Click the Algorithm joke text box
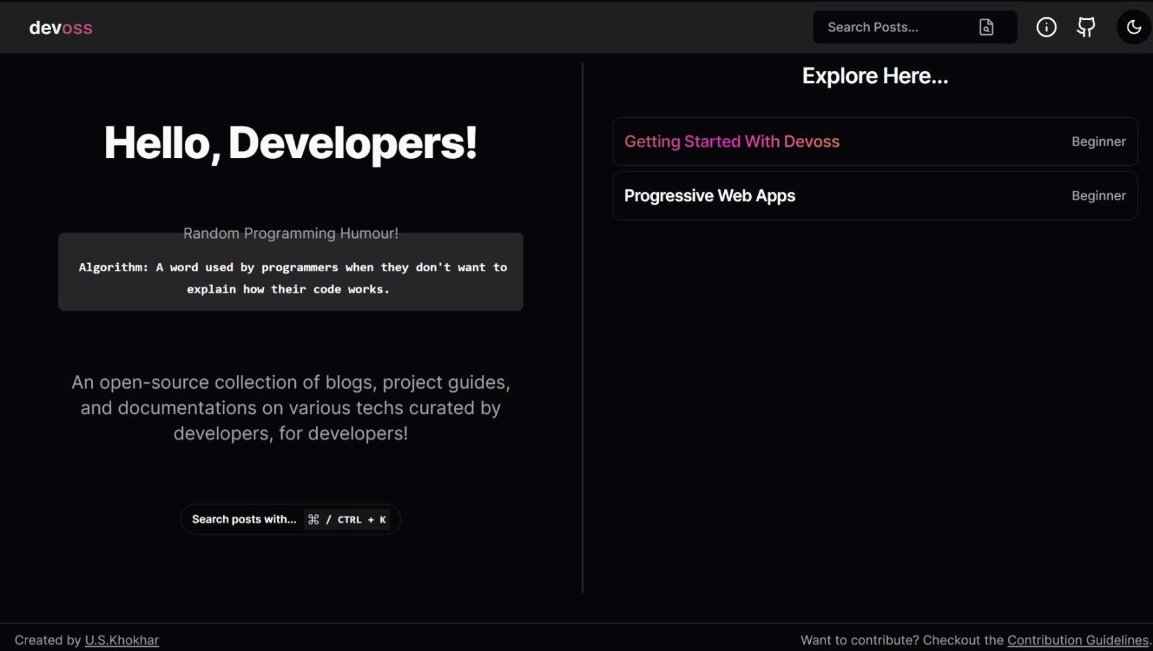The image size is (1153, 651). pos(291,272)
